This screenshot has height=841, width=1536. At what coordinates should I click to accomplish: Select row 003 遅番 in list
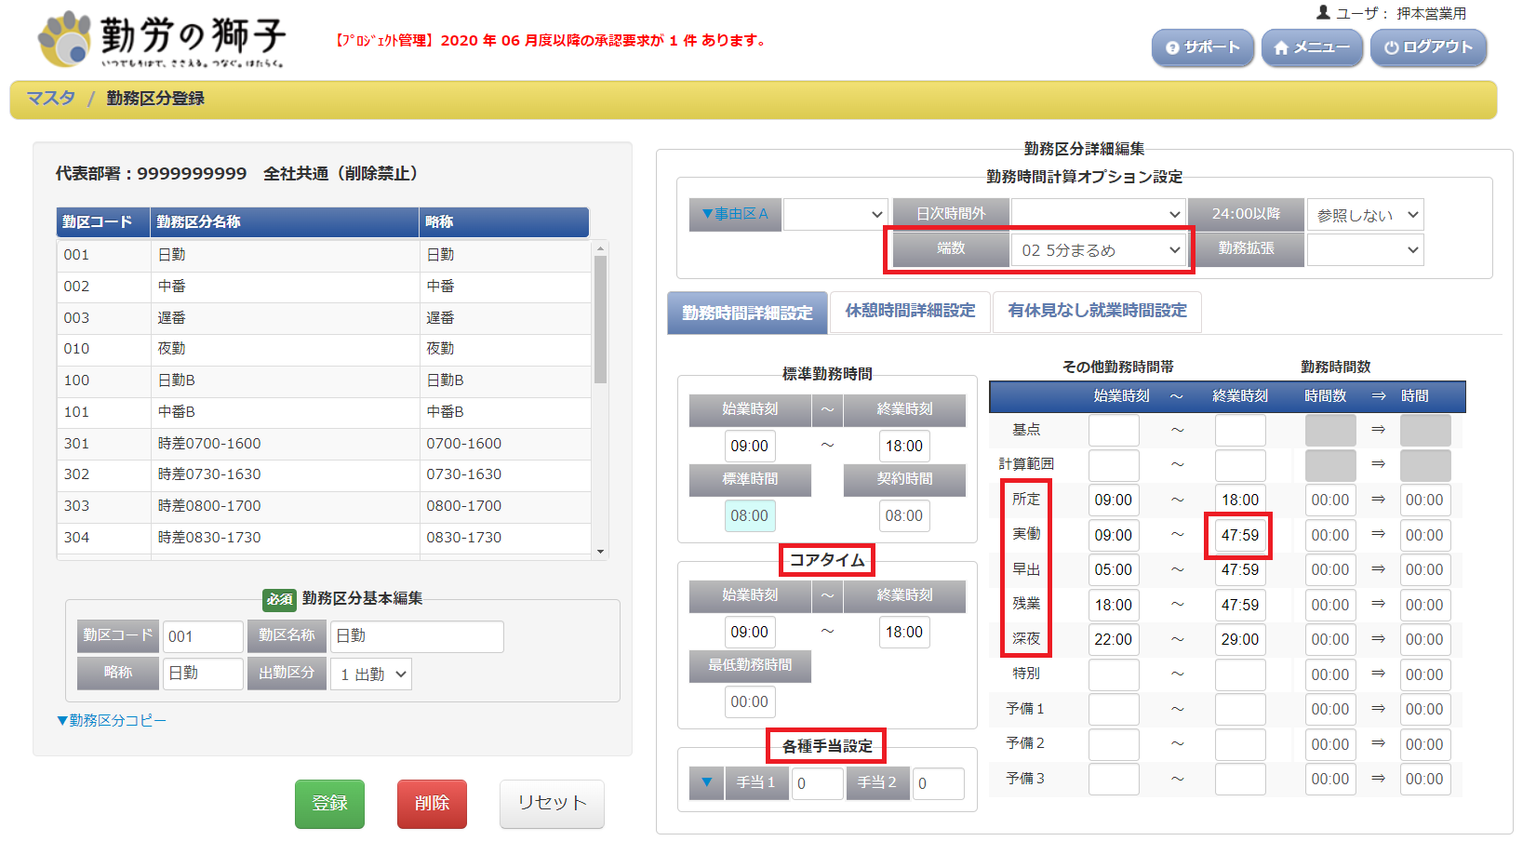[324, 318]
